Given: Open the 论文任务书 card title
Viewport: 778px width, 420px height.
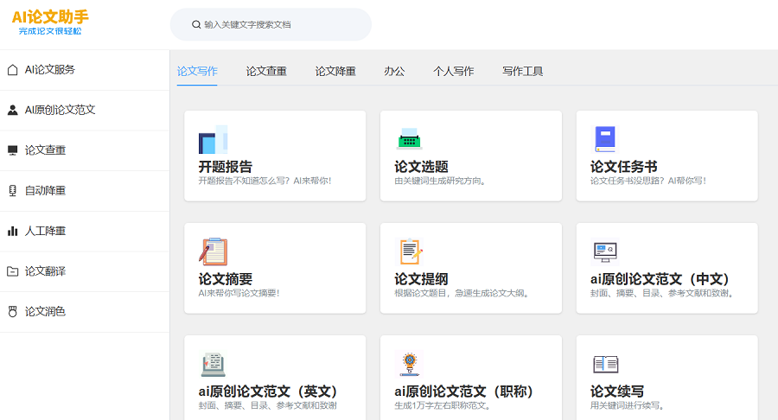Looking at the screenshot, I should point(623,167).
